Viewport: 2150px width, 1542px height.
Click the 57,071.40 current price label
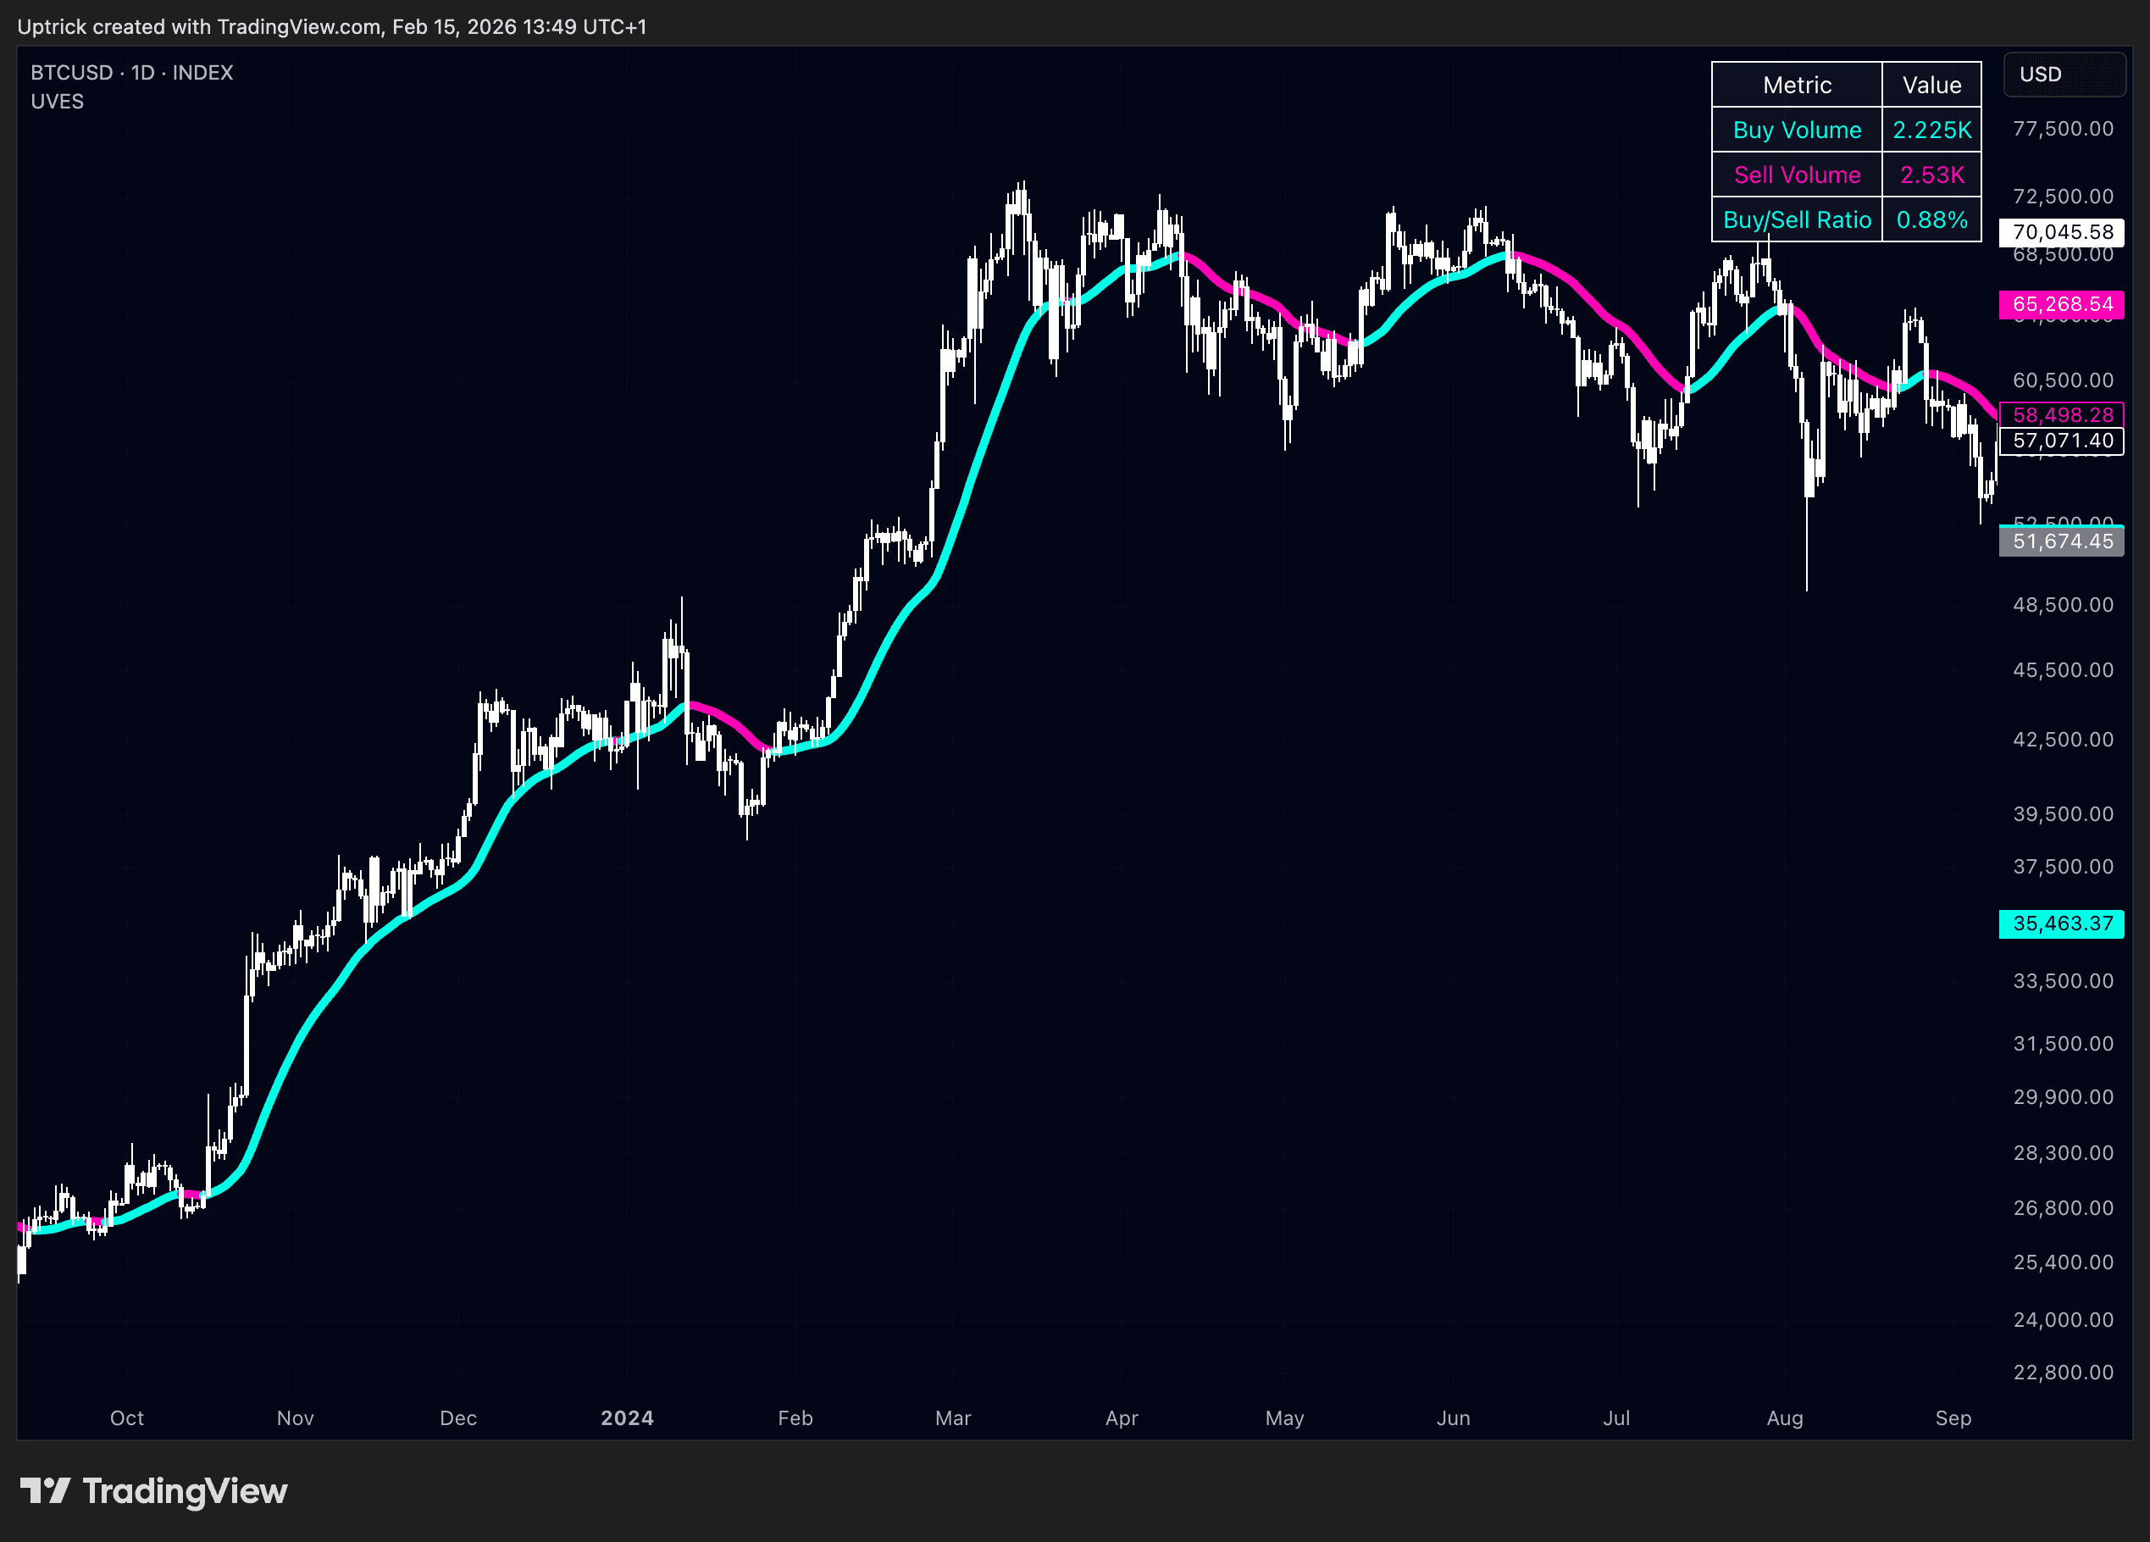click(2061, 440)
